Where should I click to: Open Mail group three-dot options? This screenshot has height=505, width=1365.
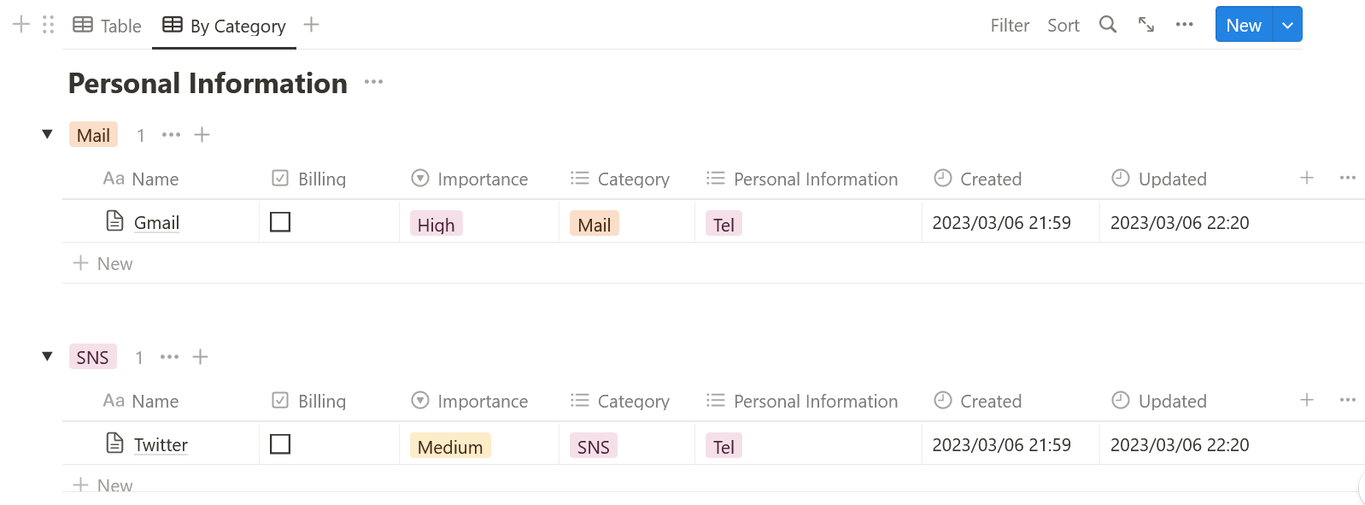coord(171,135)
